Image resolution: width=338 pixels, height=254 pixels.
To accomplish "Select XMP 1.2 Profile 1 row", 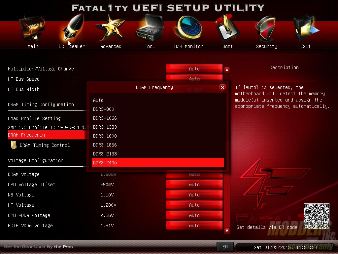I will click(x=47, y=127).
